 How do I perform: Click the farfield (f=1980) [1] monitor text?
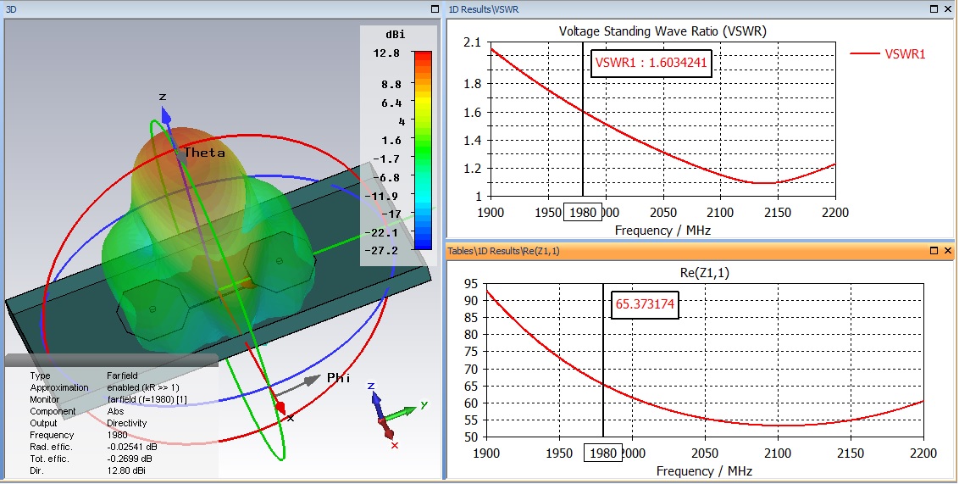147,399
